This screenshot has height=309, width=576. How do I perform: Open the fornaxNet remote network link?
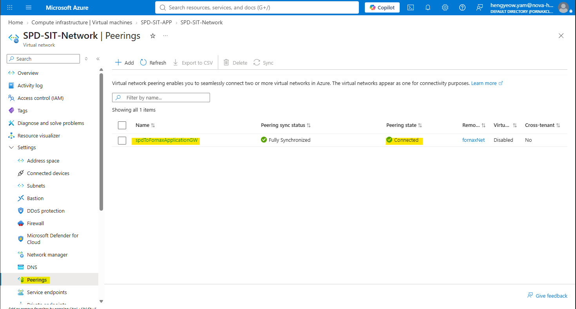[x=473, y=140]
